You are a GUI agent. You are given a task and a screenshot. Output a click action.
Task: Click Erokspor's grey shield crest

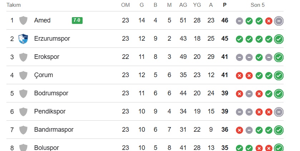click(x=23, y=57)
